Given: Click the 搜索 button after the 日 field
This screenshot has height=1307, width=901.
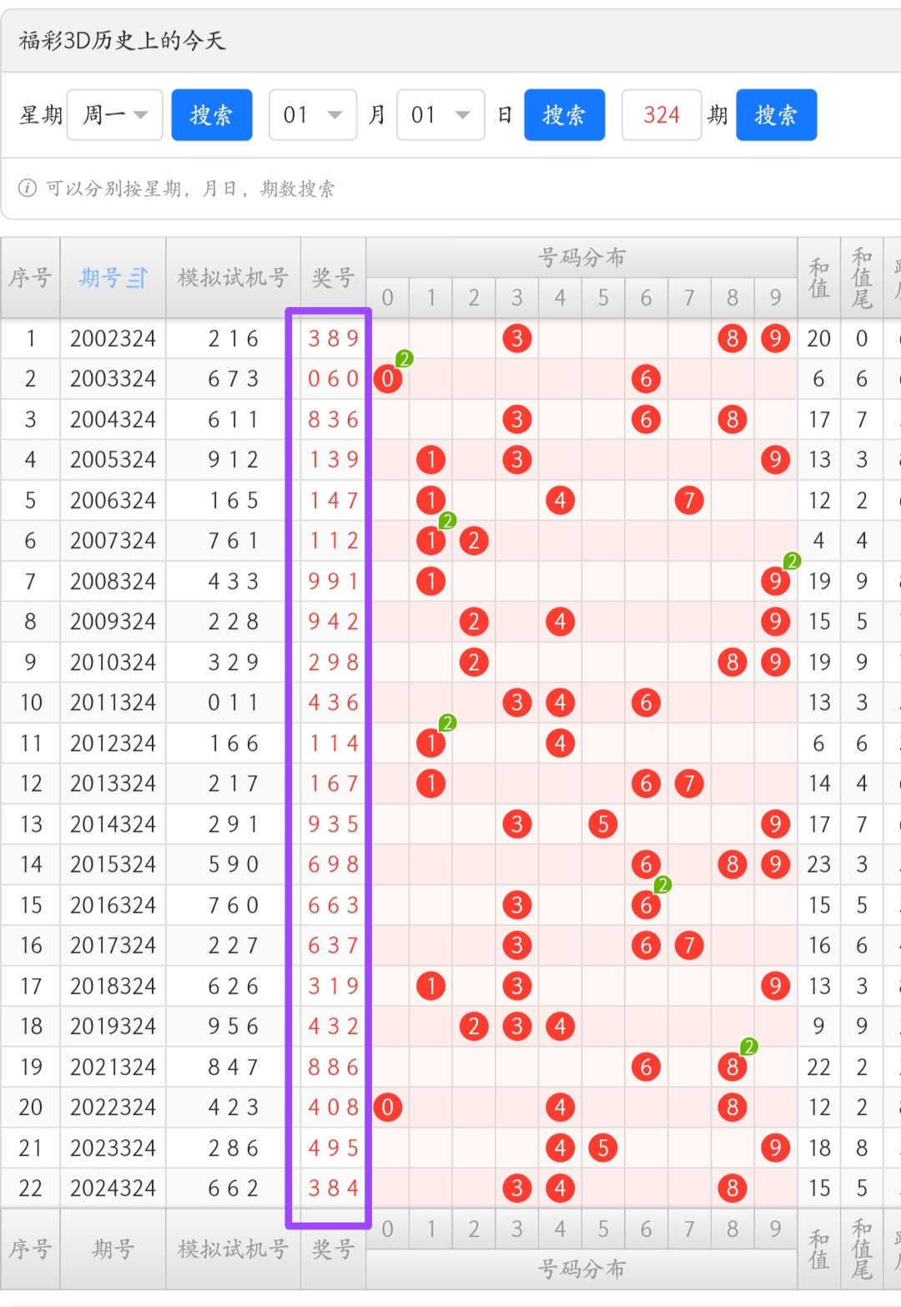Looking at the screenshot, I should click(x=565, y=114).
